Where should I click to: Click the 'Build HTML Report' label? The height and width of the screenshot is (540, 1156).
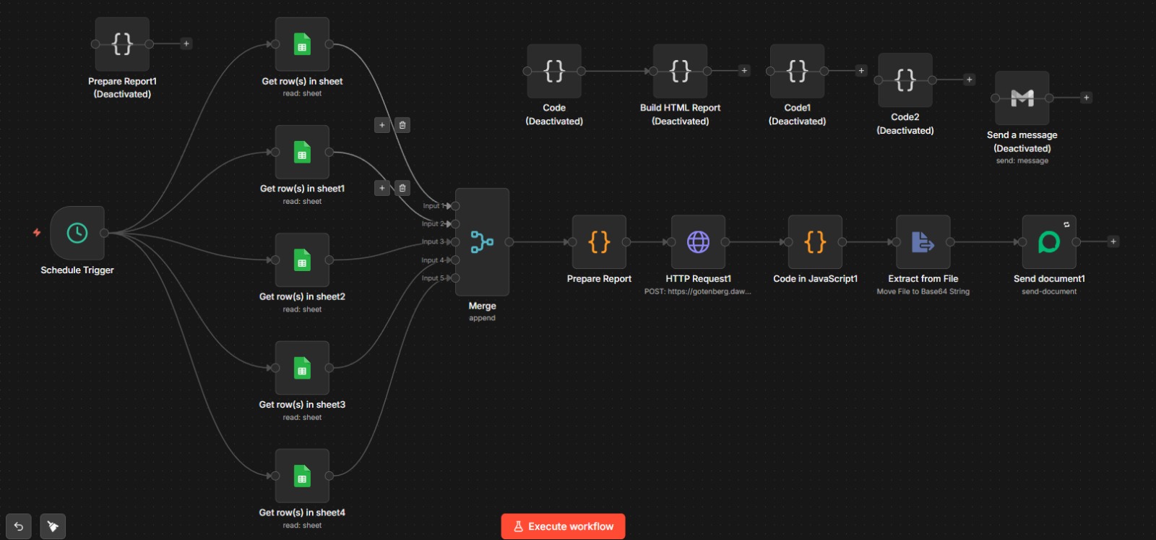pyautogui.click(x=680, y=108)
